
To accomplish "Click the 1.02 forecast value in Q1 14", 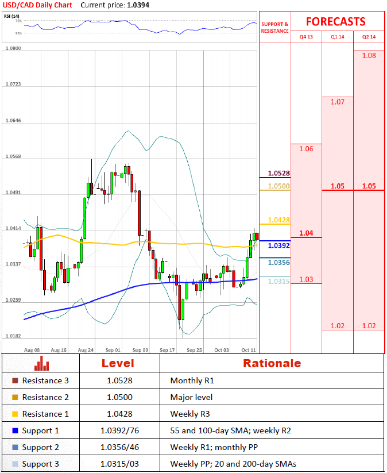I will coord(337,326).
